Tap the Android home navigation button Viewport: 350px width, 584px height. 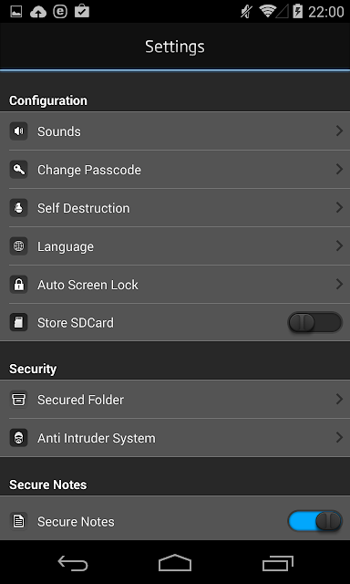[x=175, y=563]
